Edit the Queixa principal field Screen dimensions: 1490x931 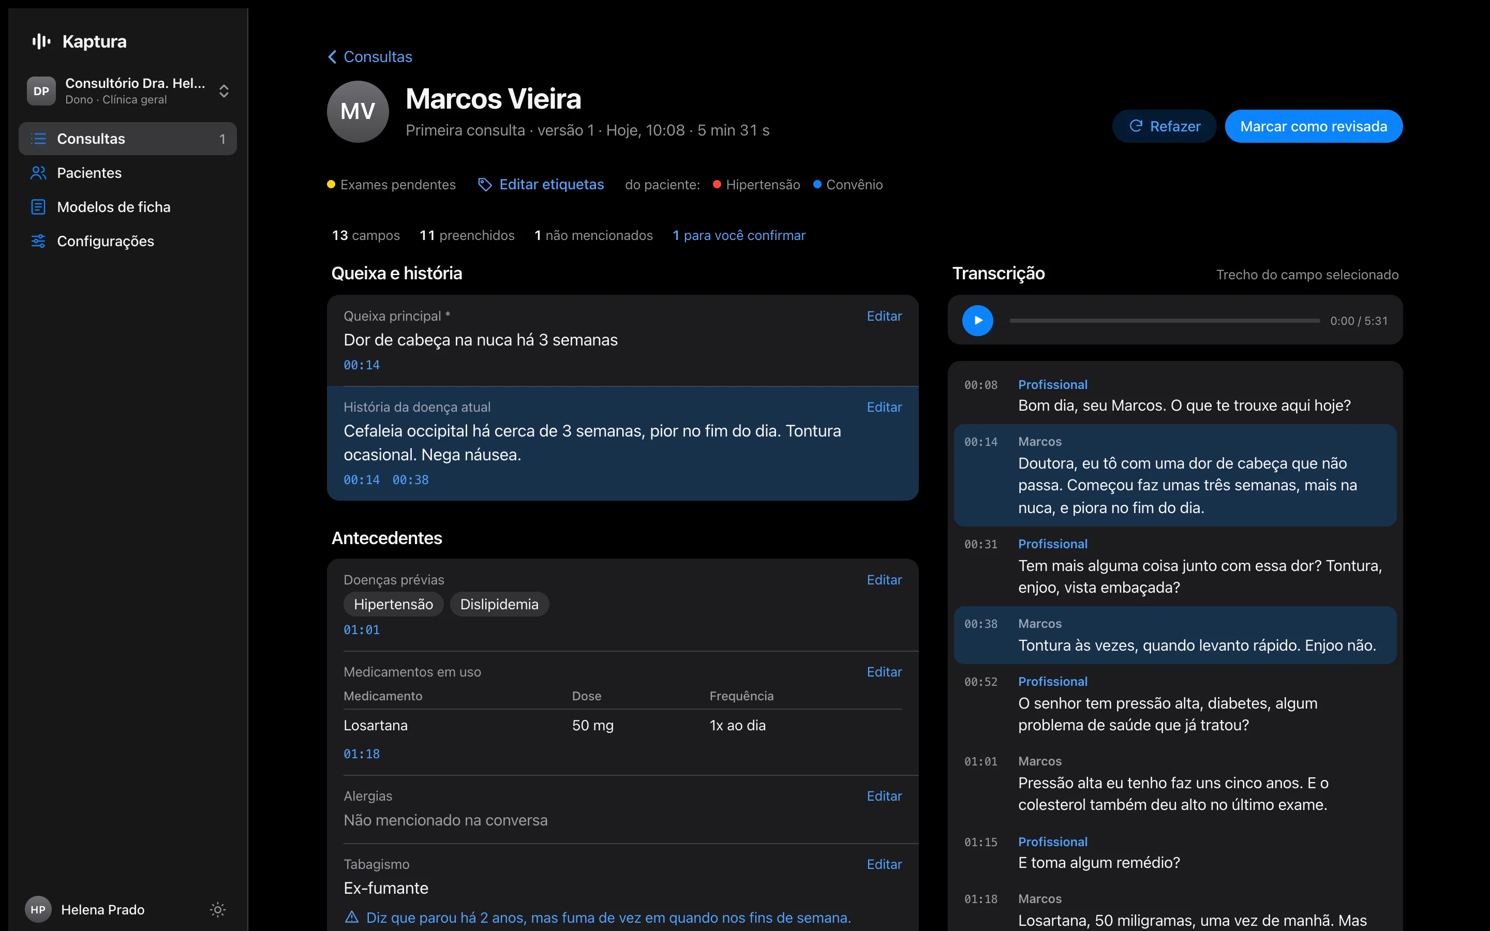click(x=884, y=316)
